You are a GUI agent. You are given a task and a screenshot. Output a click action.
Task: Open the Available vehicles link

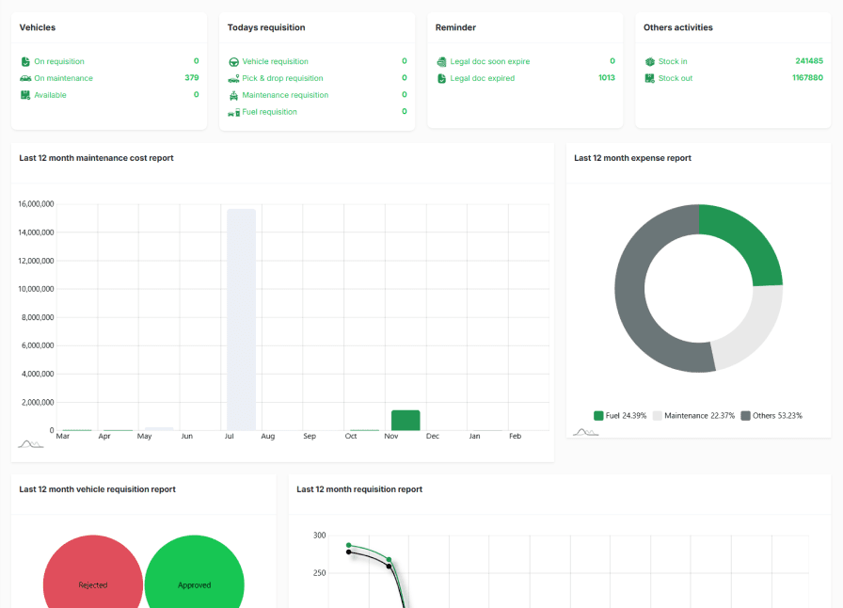[x=50, y=95]
